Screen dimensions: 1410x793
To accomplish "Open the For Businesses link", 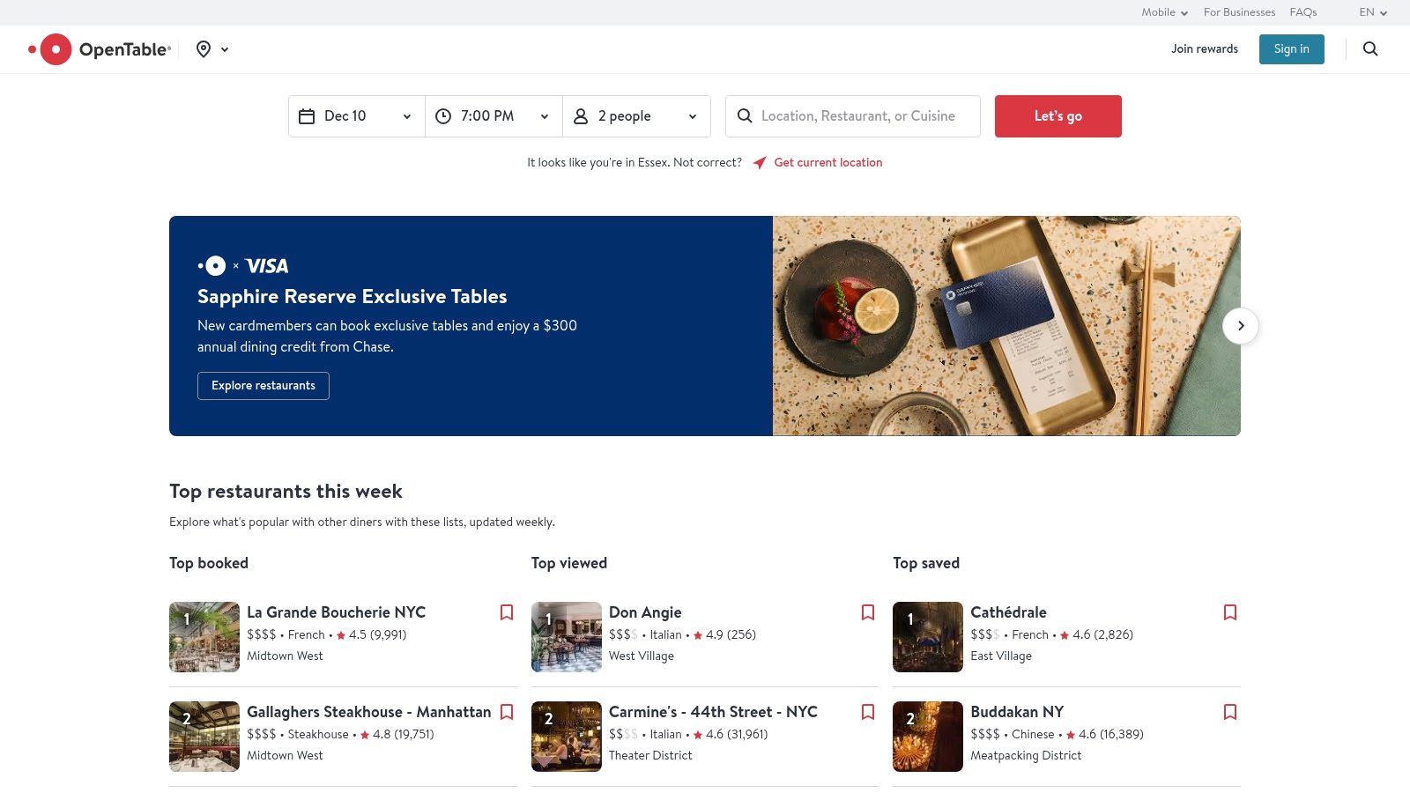I will click(1239, 12).
